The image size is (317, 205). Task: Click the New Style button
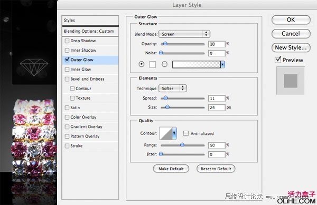click(x=291, y=47)
